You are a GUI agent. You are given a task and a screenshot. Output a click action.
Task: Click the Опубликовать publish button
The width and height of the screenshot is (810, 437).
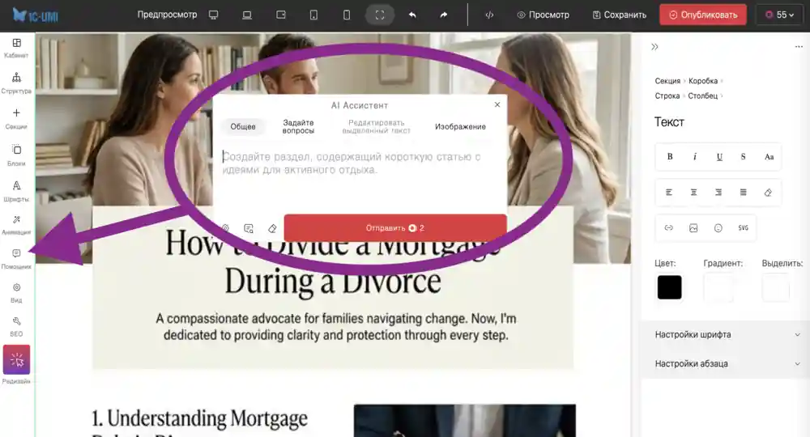[702, 15]
